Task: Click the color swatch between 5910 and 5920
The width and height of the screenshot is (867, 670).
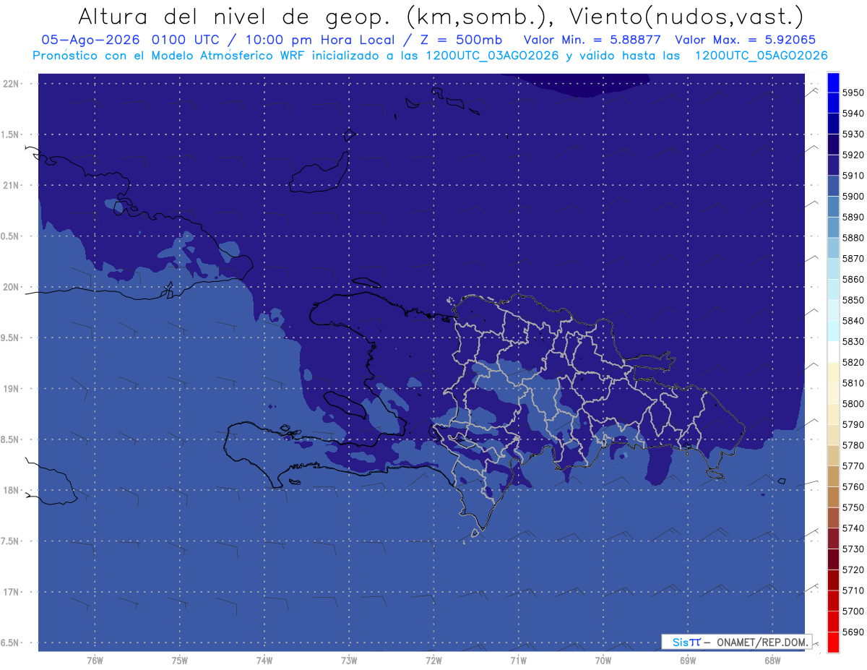Action: pyautogui.click(x=833, y=166)
